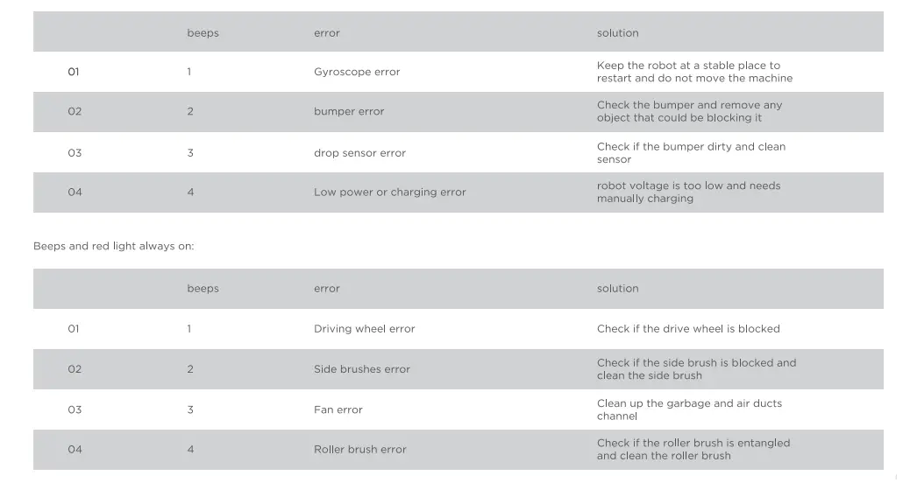Click the "Check if the bumper dirty" solution
Screen dimensions: 903x490
[x=691, y=153]
